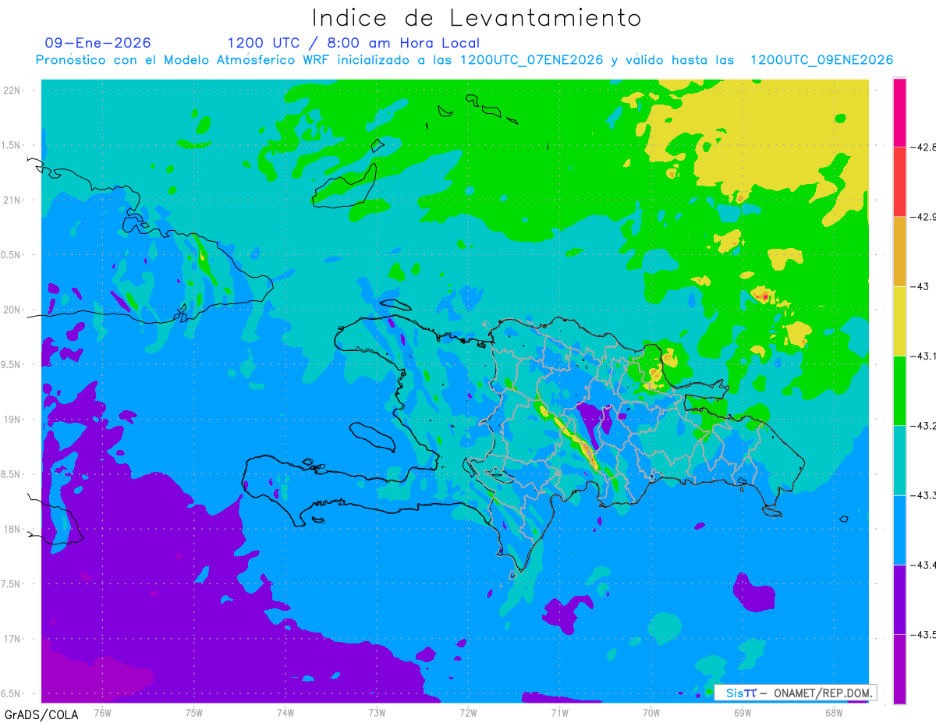Click '1200 UTC / 8:00 am Hora Local' text

pos(353,43)
